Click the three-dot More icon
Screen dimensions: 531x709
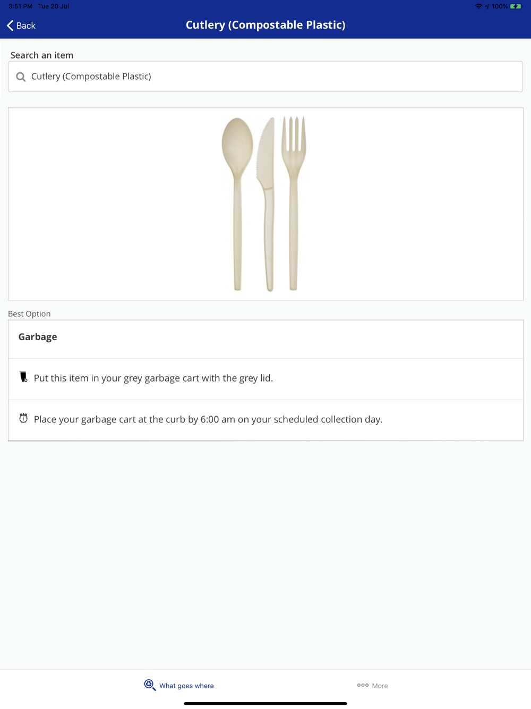[x=363, y=685]
